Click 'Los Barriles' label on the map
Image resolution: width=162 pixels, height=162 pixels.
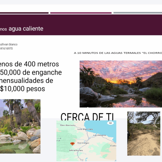[x=85, y=129]
